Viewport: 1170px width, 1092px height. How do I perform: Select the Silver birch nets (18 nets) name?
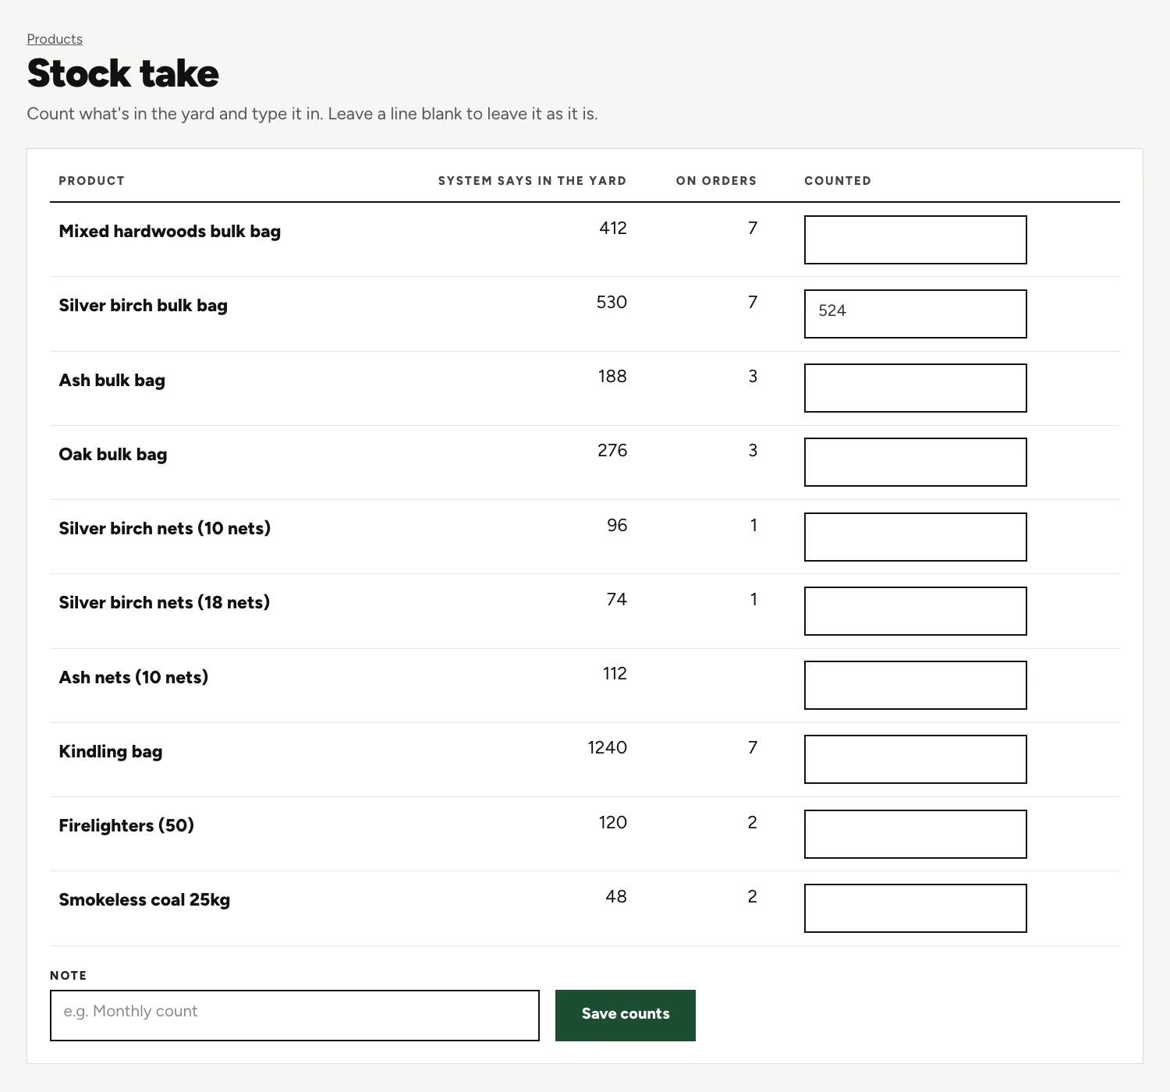pos(165,603)
